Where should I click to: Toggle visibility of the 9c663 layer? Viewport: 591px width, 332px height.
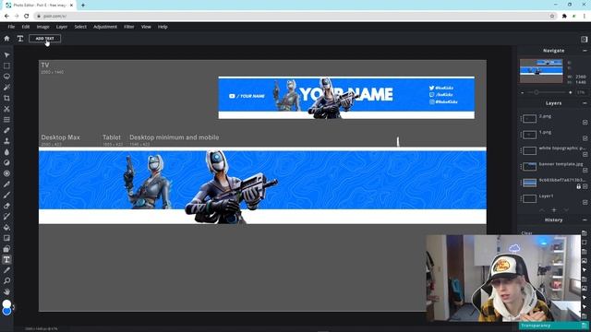click(x=585, y=186)
